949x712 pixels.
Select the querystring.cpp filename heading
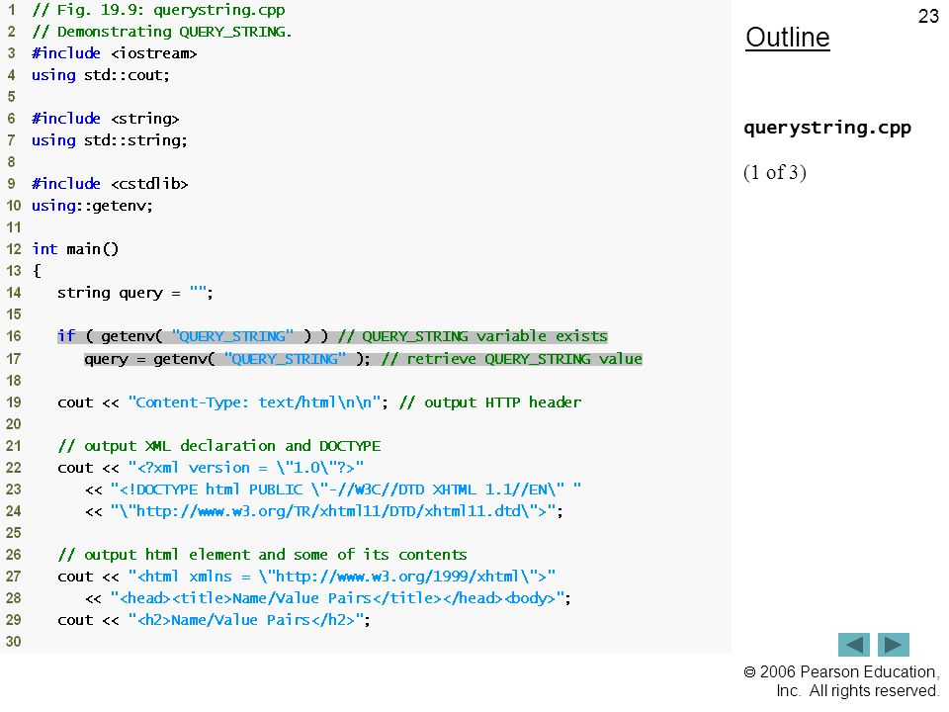[826, 128]
